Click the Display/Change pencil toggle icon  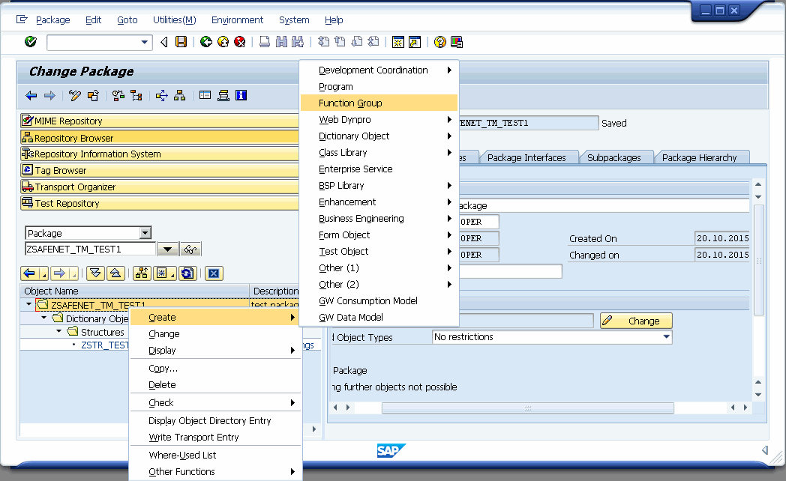75,96
